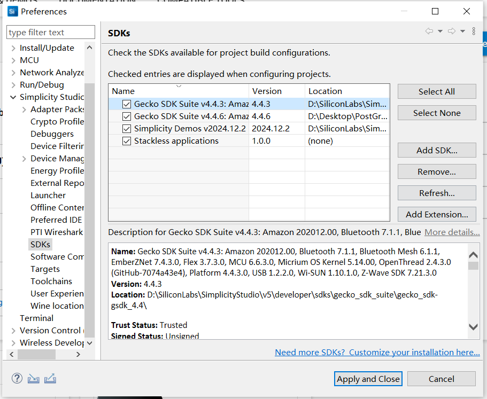The height and width of the screenshot is (399, 487).
Task: Click the Add SDK... button
Action: tap(437, 151)
